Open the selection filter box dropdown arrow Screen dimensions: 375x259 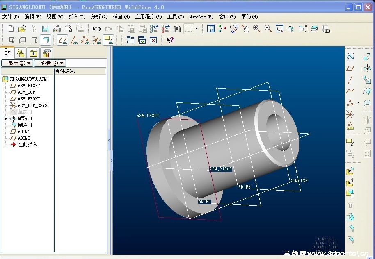coord(197,29)
